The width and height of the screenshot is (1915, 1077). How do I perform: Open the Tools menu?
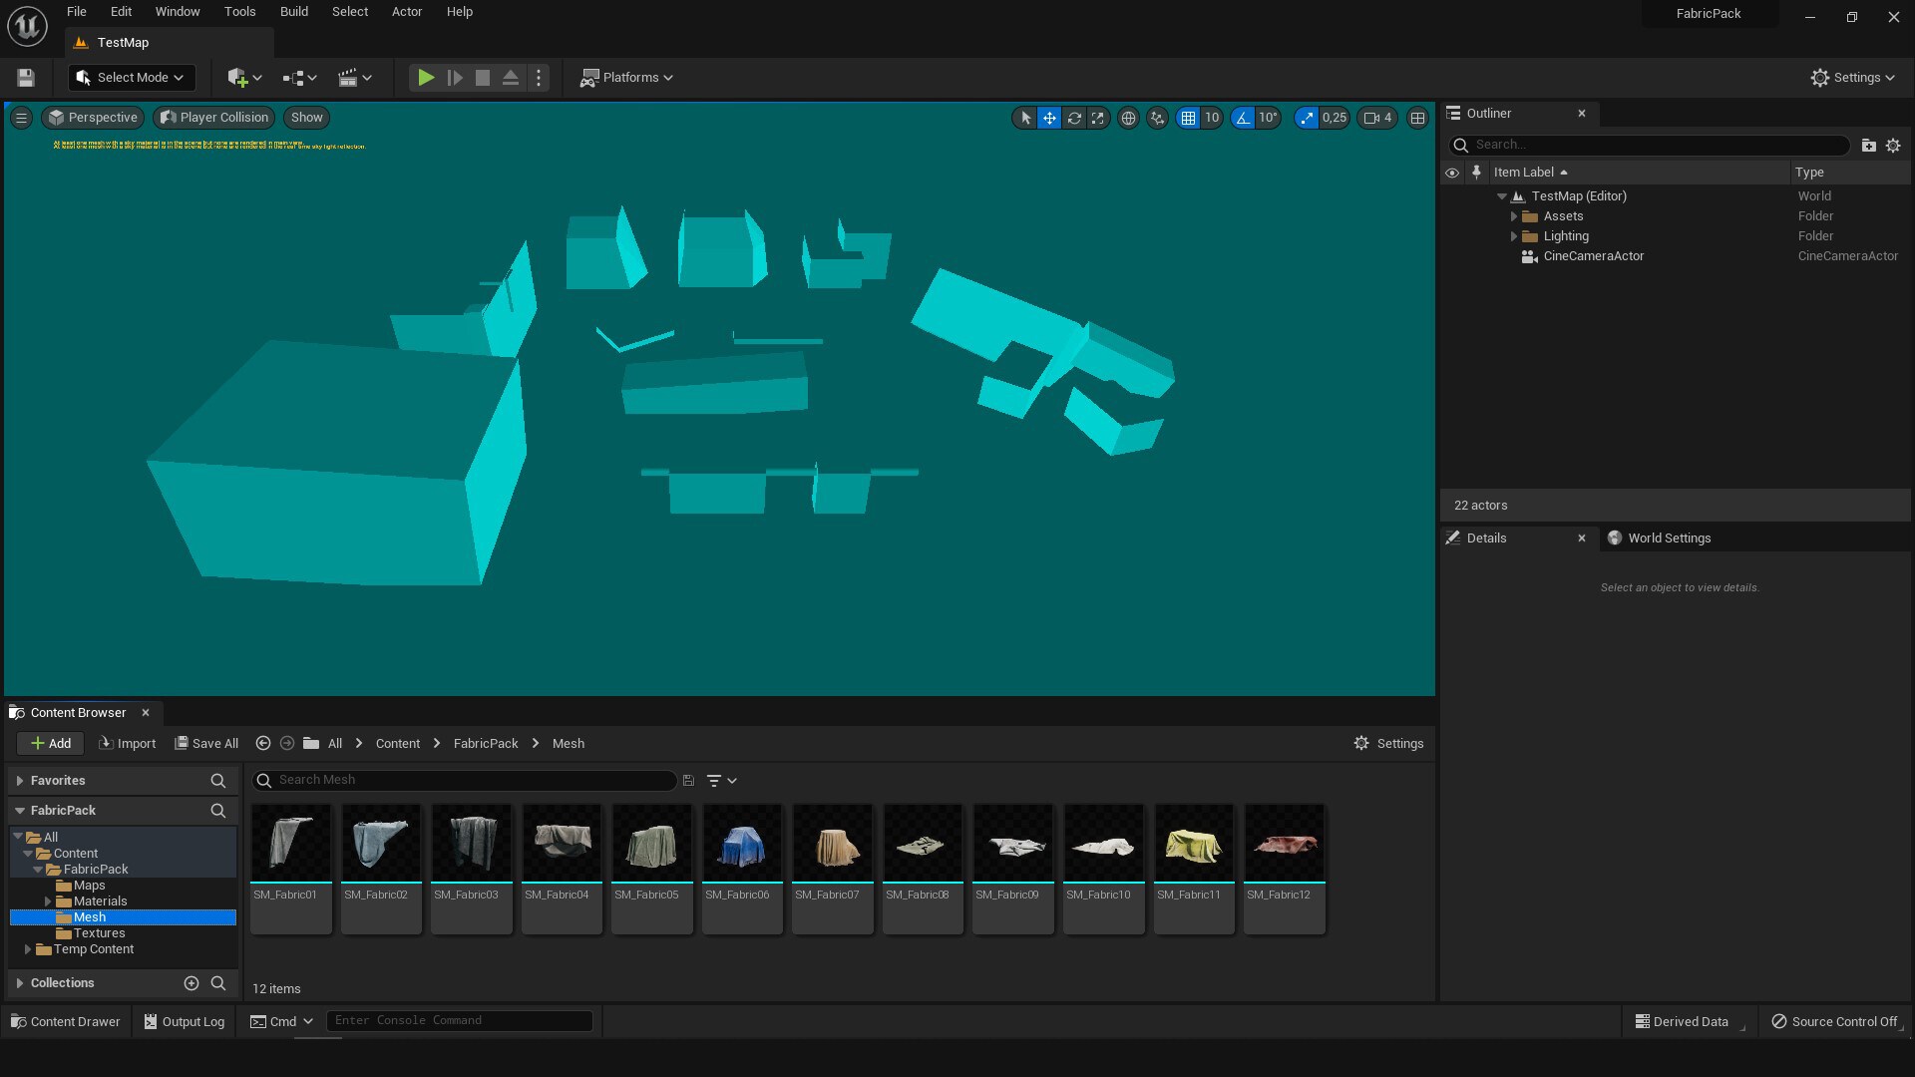238,11
